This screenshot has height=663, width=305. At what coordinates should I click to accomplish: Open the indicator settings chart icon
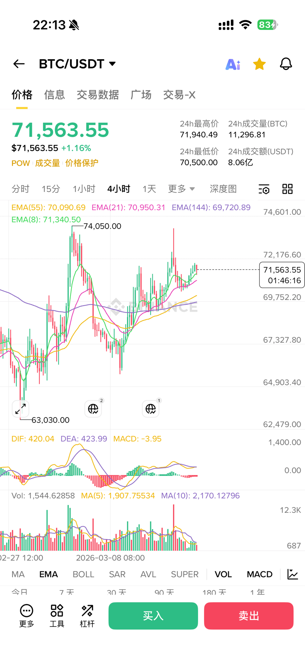click(x=293, y=574)
